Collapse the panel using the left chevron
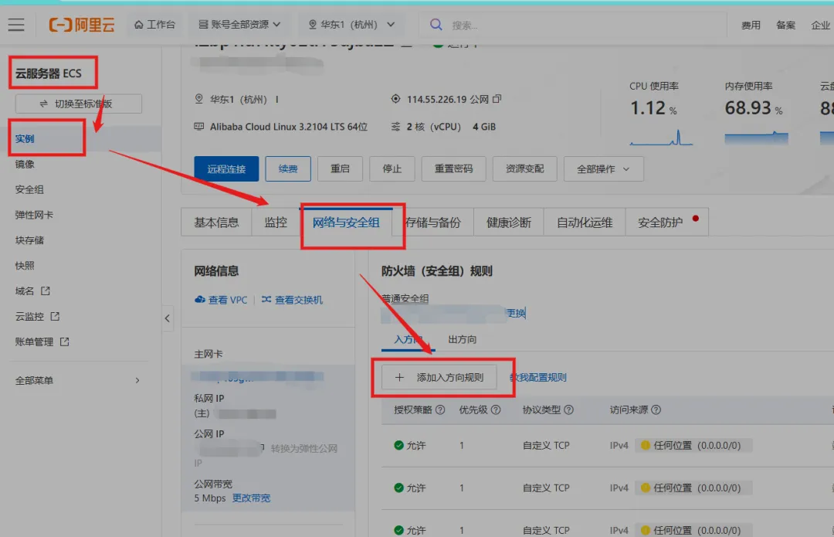This screenshot has width=834, height=537. tap(168, 317)
